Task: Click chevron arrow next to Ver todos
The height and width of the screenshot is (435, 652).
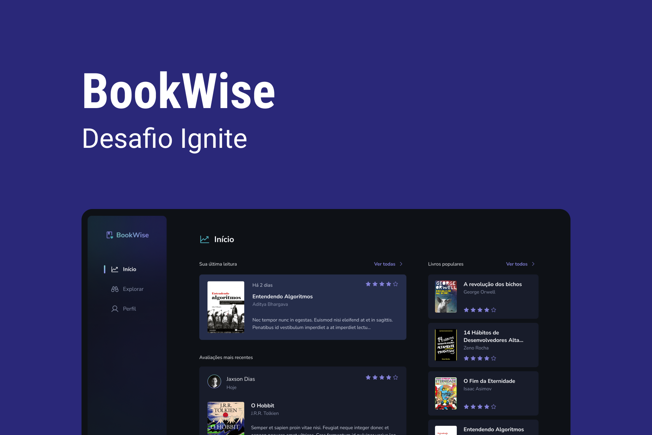Action: 533,264
